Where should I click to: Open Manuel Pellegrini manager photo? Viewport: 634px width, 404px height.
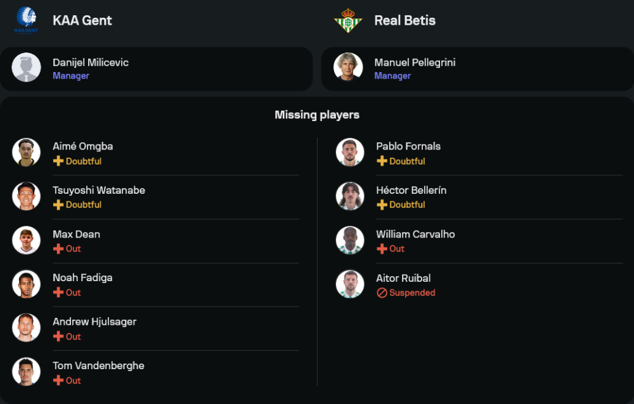click(x=348, y=67)
